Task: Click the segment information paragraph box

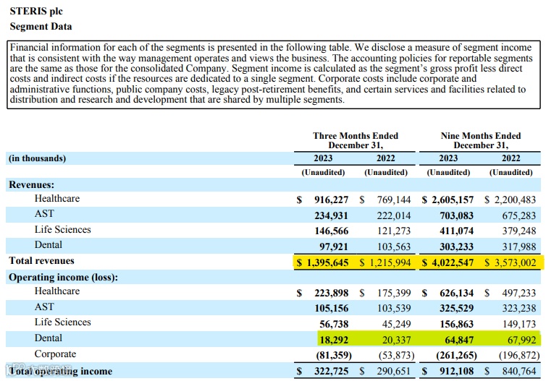Action: coord(274,74)
